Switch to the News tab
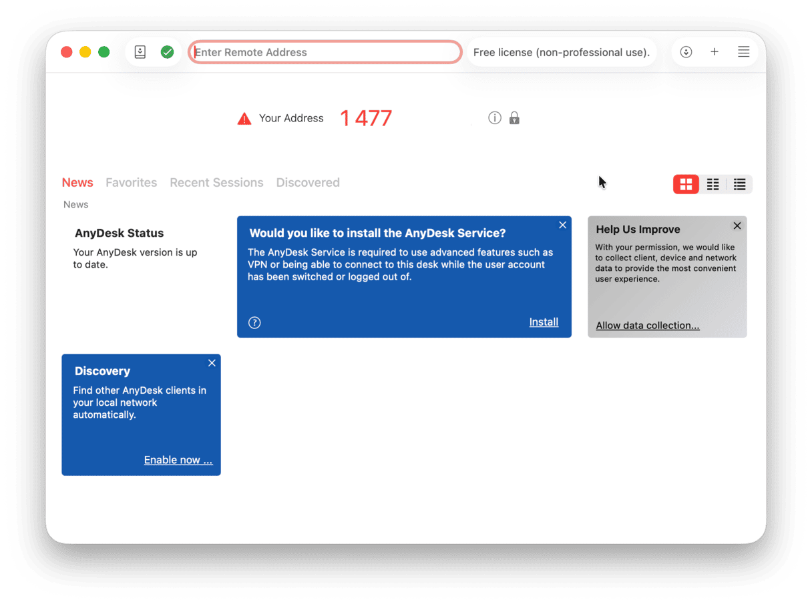This screenshot has height=604, width=812. pyautogui.click(x=77, y=183)
